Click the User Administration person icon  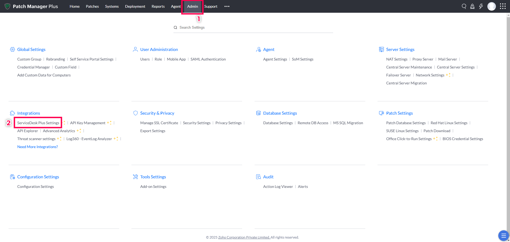[x=135, y=49]
